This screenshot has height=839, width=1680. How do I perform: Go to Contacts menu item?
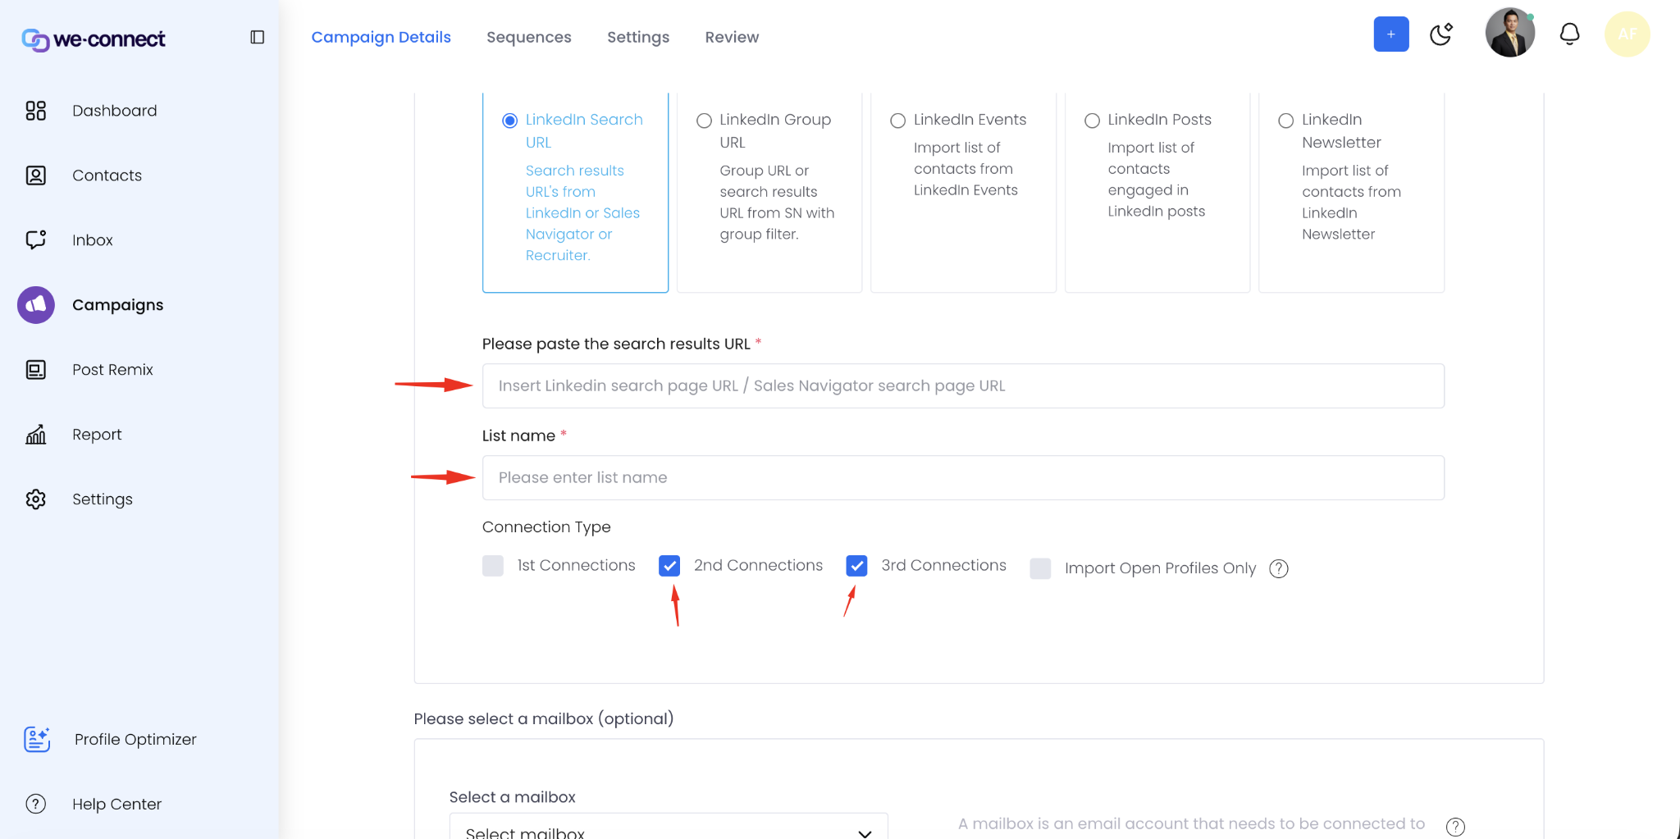pyautogui.click(x=107, y=176)
